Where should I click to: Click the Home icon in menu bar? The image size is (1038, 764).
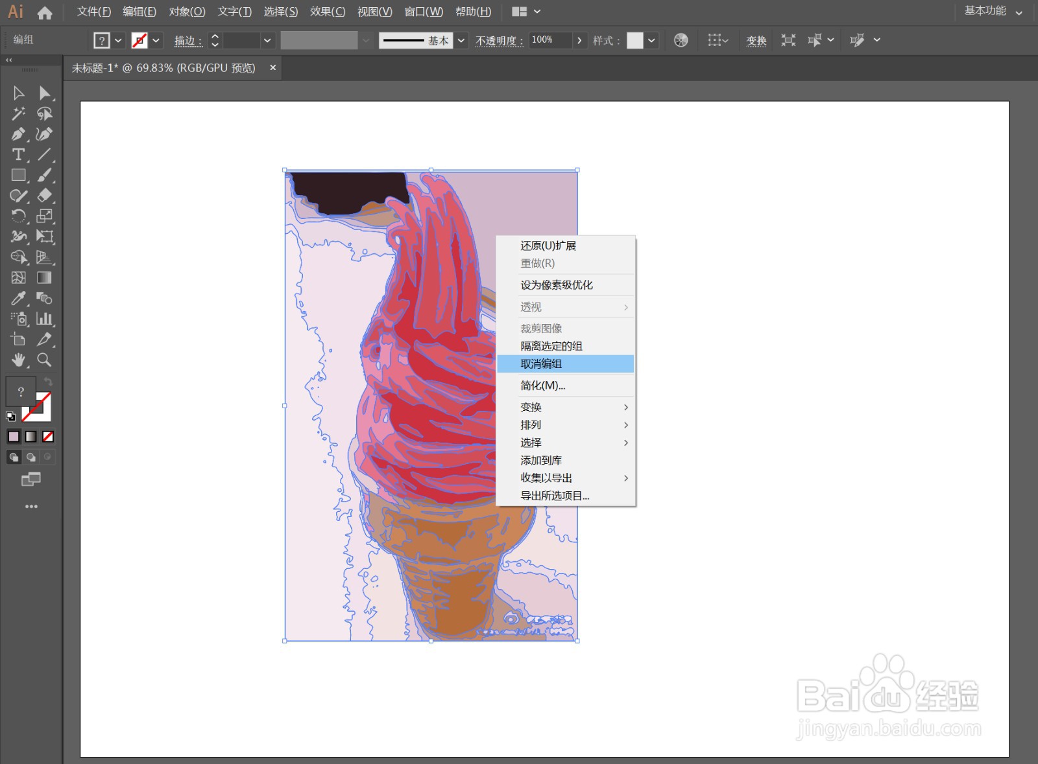click(45, 12)
